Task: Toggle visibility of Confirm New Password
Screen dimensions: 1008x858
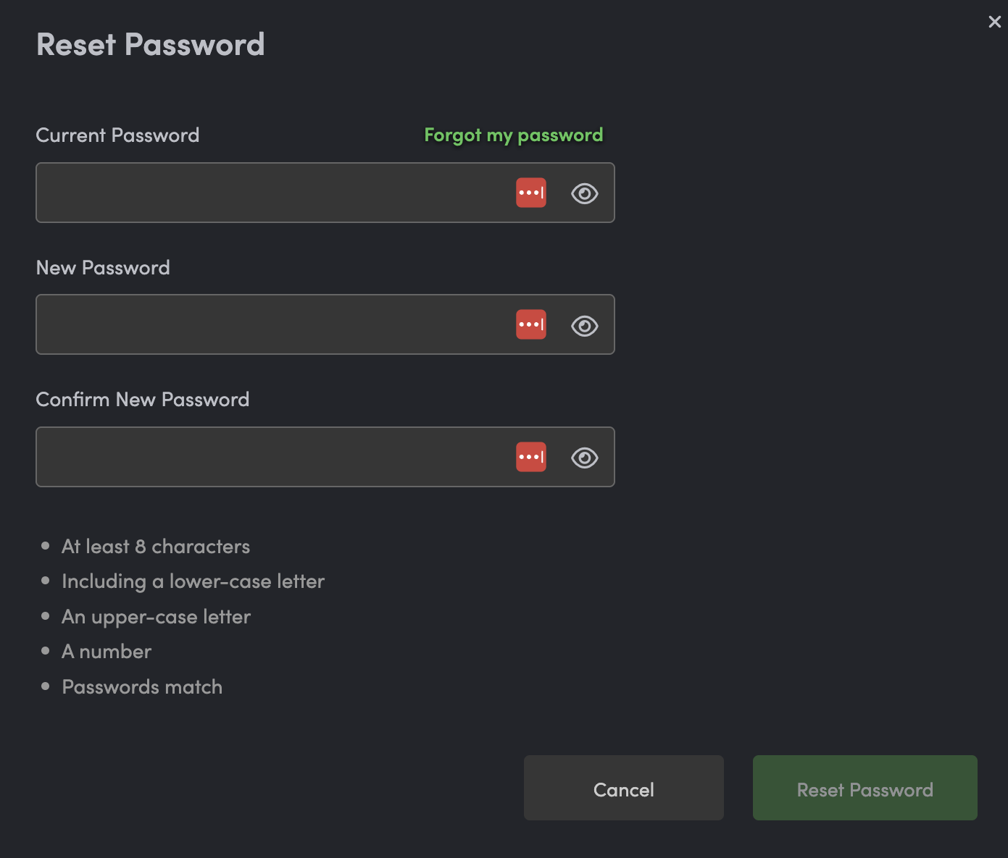Action: click(x=584, y=458)
